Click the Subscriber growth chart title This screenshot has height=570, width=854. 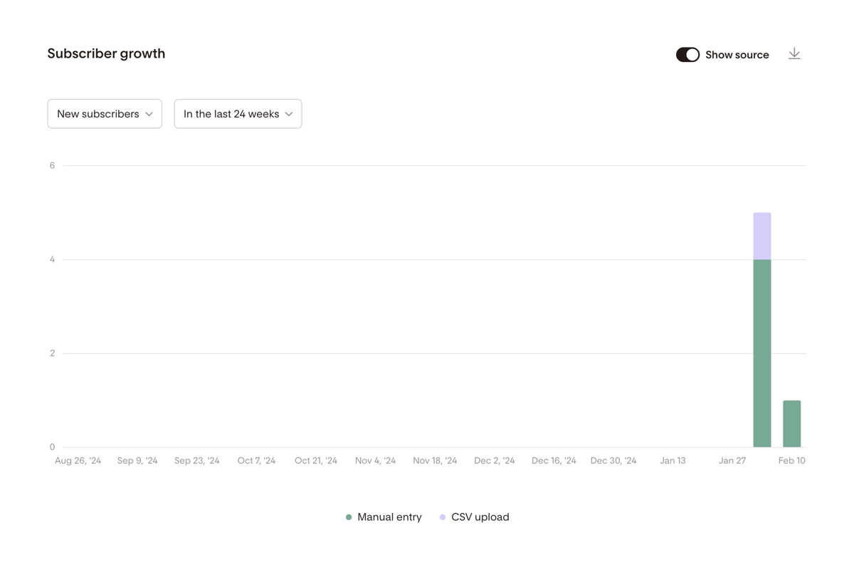coord(105,53)
